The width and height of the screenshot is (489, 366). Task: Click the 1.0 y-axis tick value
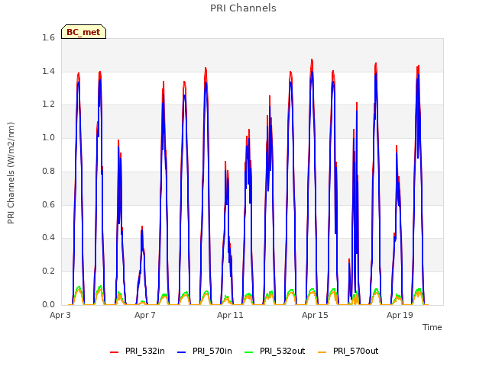48,137
